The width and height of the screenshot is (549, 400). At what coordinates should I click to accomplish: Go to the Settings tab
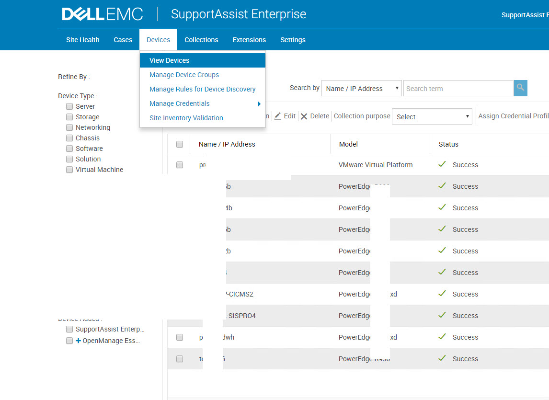[293, 40]
